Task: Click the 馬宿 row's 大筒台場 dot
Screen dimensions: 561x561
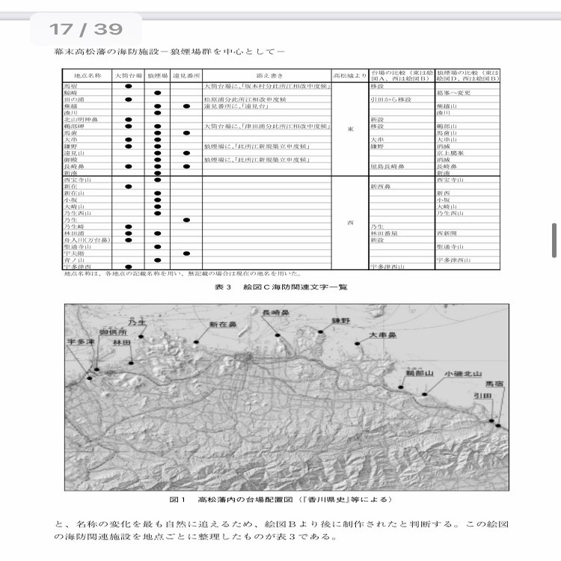Action: [129, 86]
